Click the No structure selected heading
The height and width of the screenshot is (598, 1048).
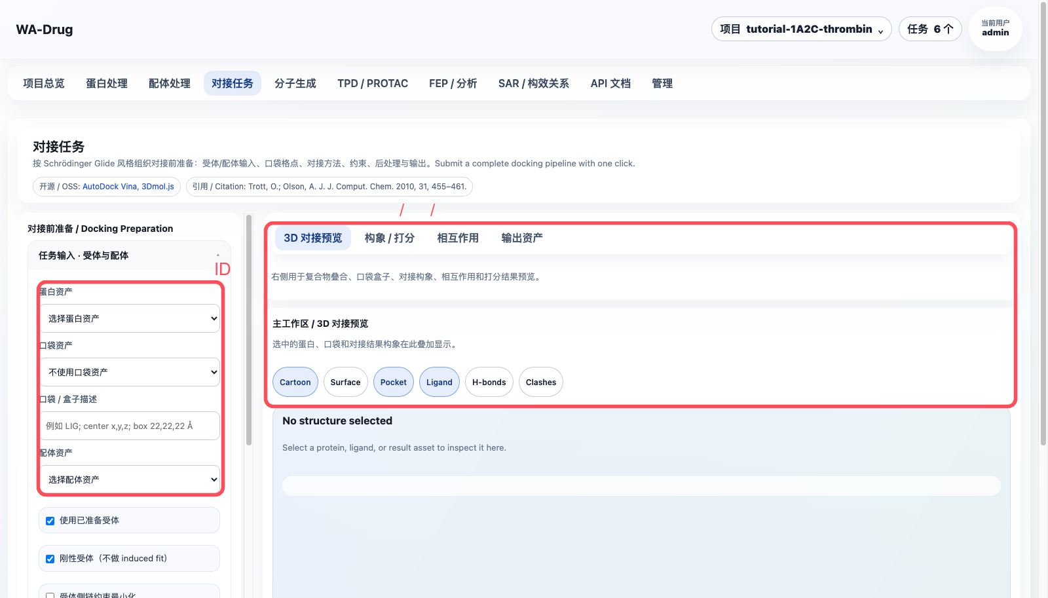[337, 421]
